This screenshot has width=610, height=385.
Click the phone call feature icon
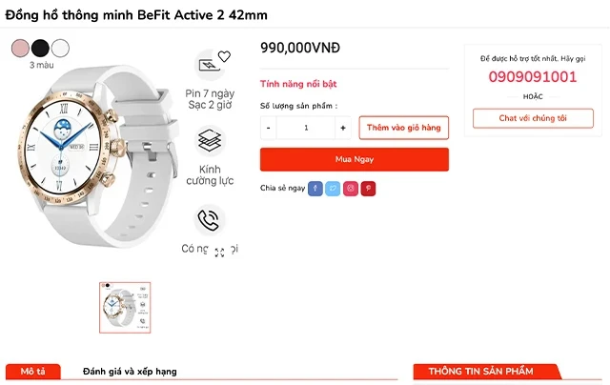[x=209, y=221]
